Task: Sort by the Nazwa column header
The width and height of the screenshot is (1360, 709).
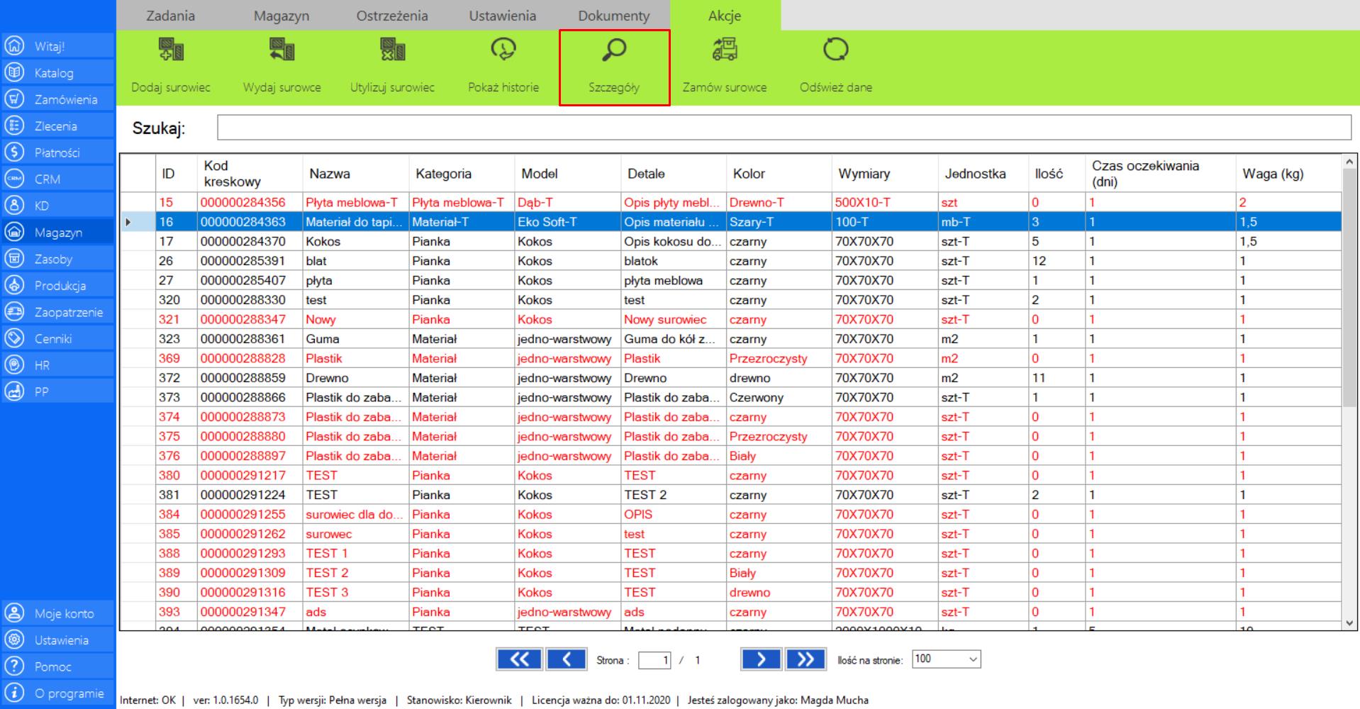Action: [x=355, y=174]
